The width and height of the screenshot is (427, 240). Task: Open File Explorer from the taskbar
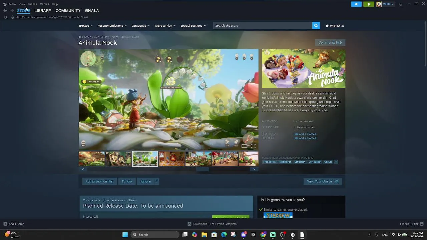pos(204,235)
